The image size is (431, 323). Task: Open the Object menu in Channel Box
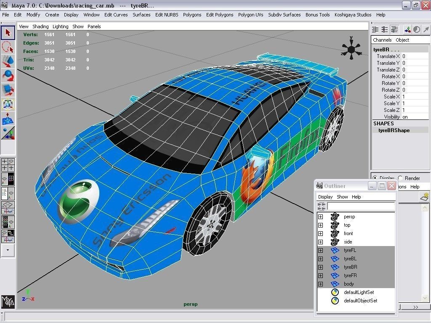(x=402, y=40)
